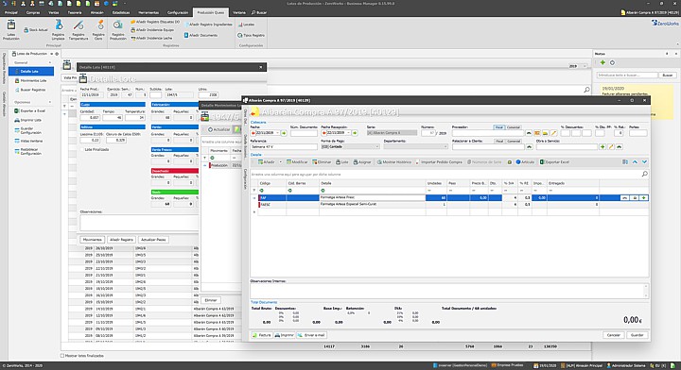Click Mostrar Histórico in Albarán toolbar

393,162
